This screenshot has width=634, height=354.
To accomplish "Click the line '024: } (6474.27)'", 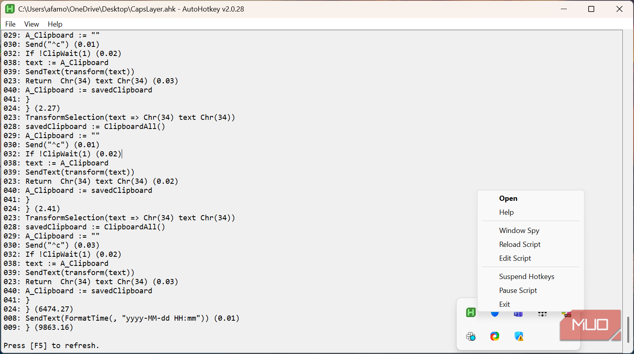I will [39, 309].
